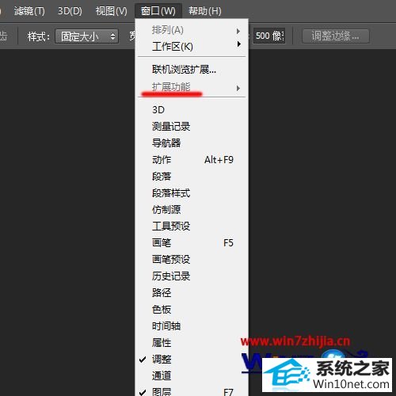Select 3D panel from window menu
Screen dimensions: 396x396
pos(192,110)
